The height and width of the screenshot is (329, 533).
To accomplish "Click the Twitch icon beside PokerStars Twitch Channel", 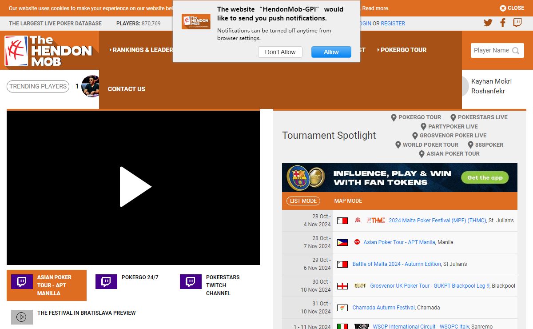I will (191, 281).
